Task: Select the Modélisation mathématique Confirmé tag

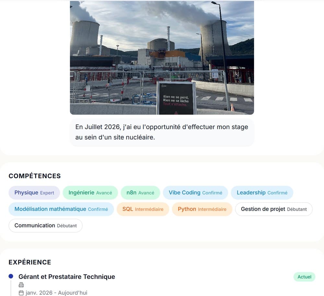Action: coord(61,209)
